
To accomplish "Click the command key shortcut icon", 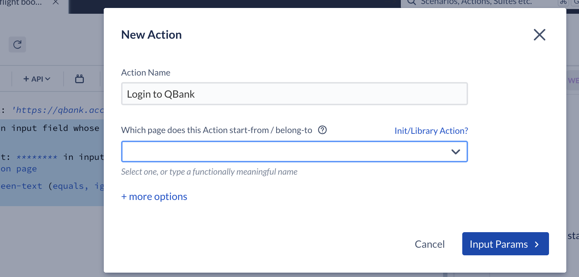I will pyautogui.click(x=563, y=2).
